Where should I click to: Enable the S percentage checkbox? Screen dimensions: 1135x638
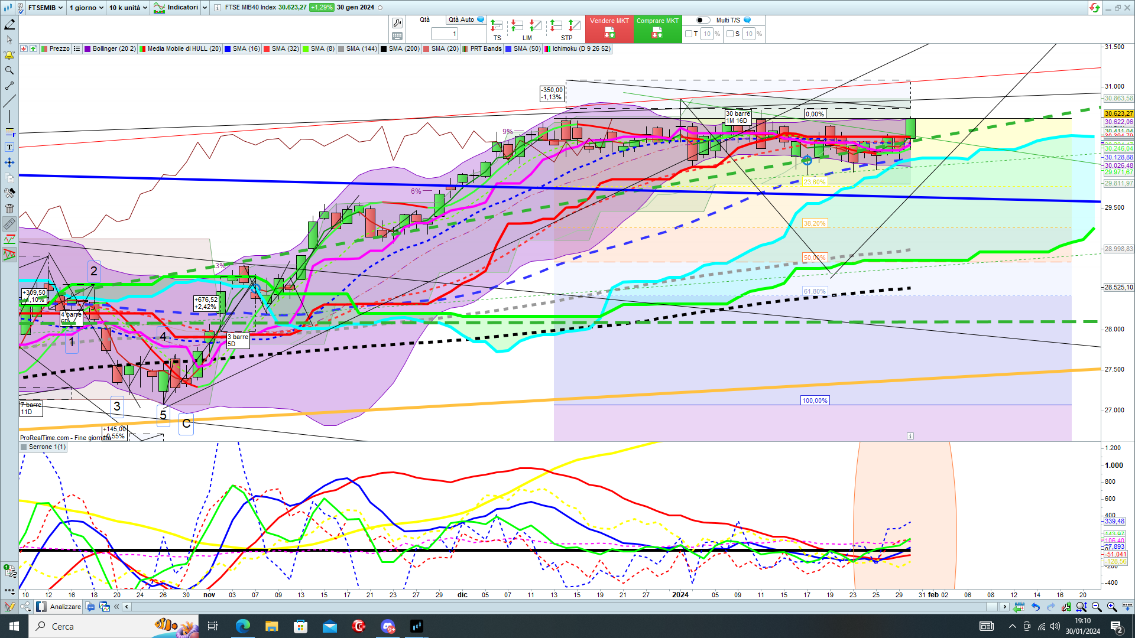pyautogui.click(x=730, y=34)
